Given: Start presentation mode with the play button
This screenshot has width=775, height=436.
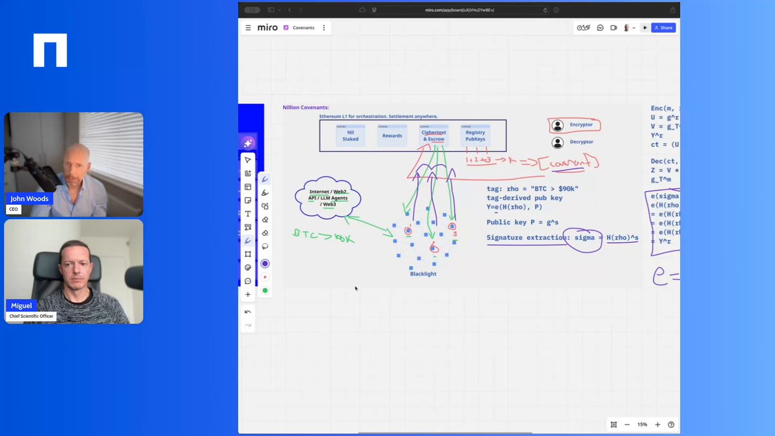Looking at the screenshot, I should (645, 28).
